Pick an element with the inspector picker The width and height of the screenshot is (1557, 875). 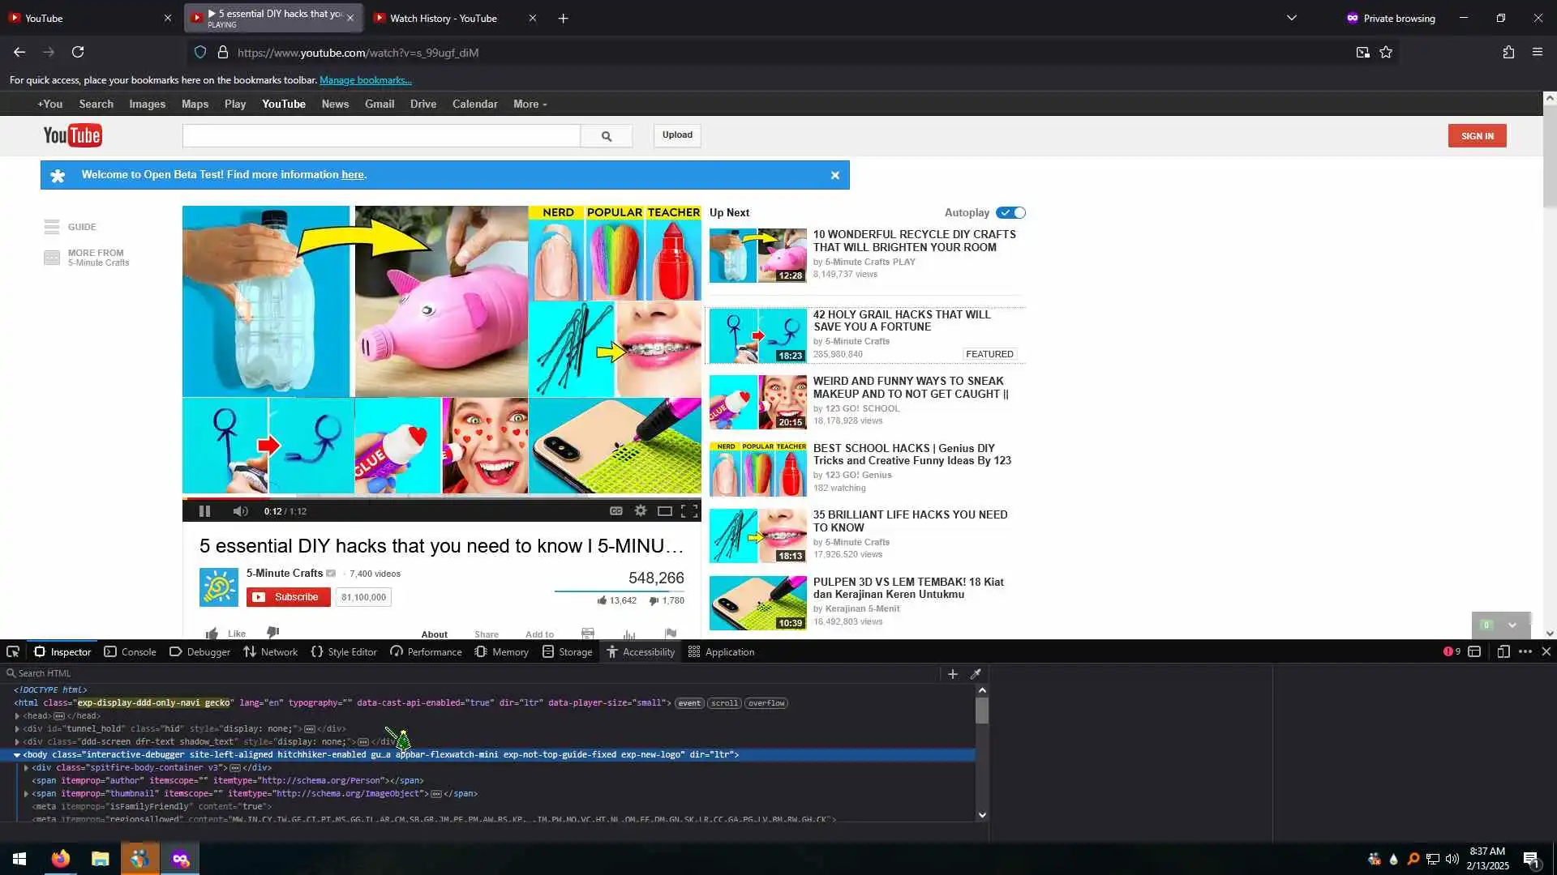pos(13,651)
